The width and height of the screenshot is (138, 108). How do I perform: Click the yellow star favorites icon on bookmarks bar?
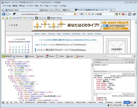(3, 18)
